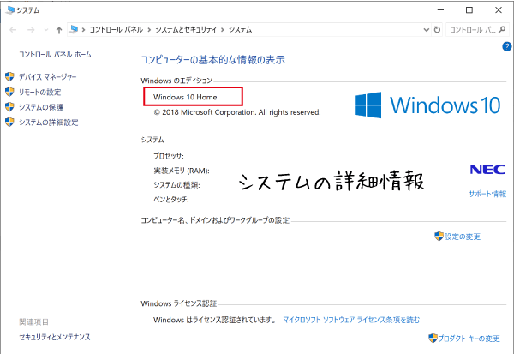Click the 2018 Microsoft Corporation copyright text
Image resolution: width=514 pixels, height=354 pixels.
237,112
